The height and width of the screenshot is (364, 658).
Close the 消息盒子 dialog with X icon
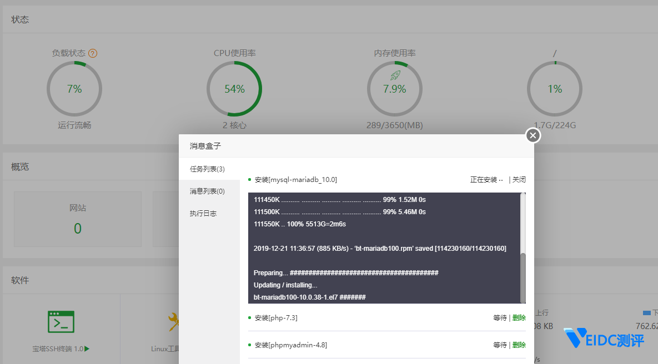(x=533, y=135)
